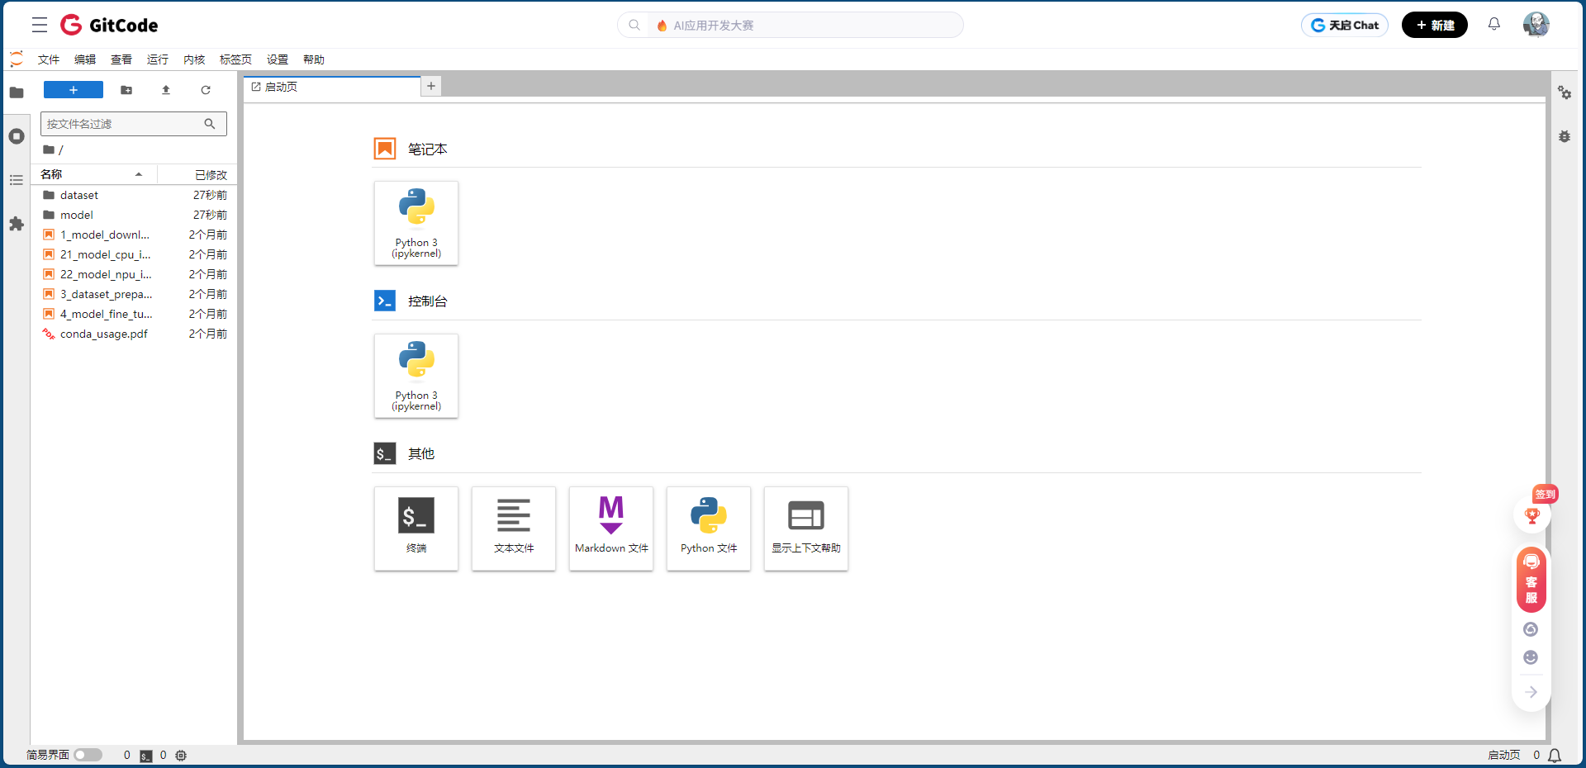The width and height of the screenshot is (1586, 768).
Task: Toggle 简易界面 simple interface switch
Action: click(x=87, y=755)
